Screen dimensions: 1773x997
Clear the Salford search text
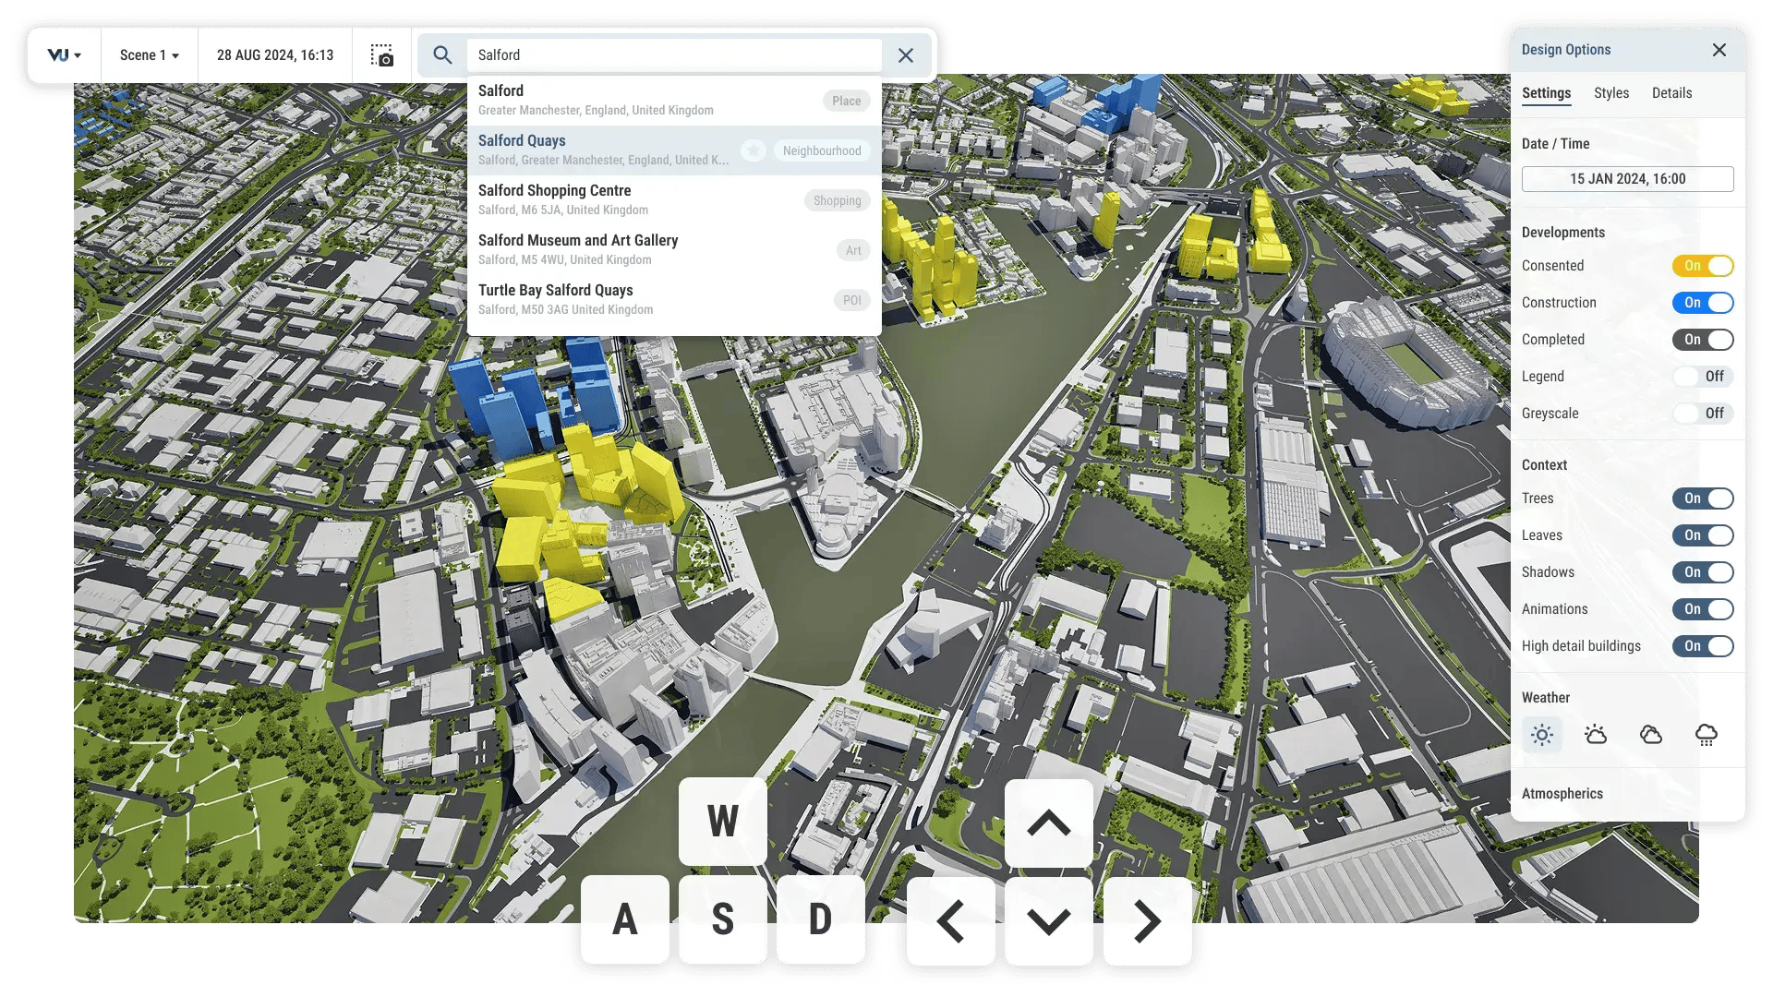(906, 55)
